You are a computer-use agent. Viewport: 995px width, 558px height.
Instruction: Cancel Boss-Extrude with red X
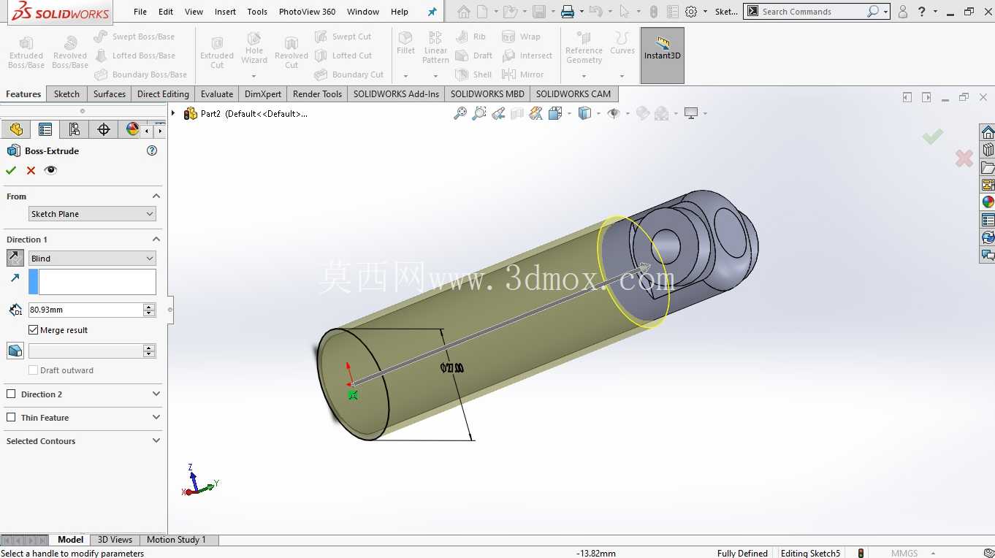(31, 170)
